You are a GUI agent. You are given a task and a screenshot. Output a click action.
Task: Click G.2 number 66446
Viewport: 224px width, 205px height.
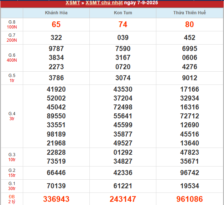coord(56,173)
